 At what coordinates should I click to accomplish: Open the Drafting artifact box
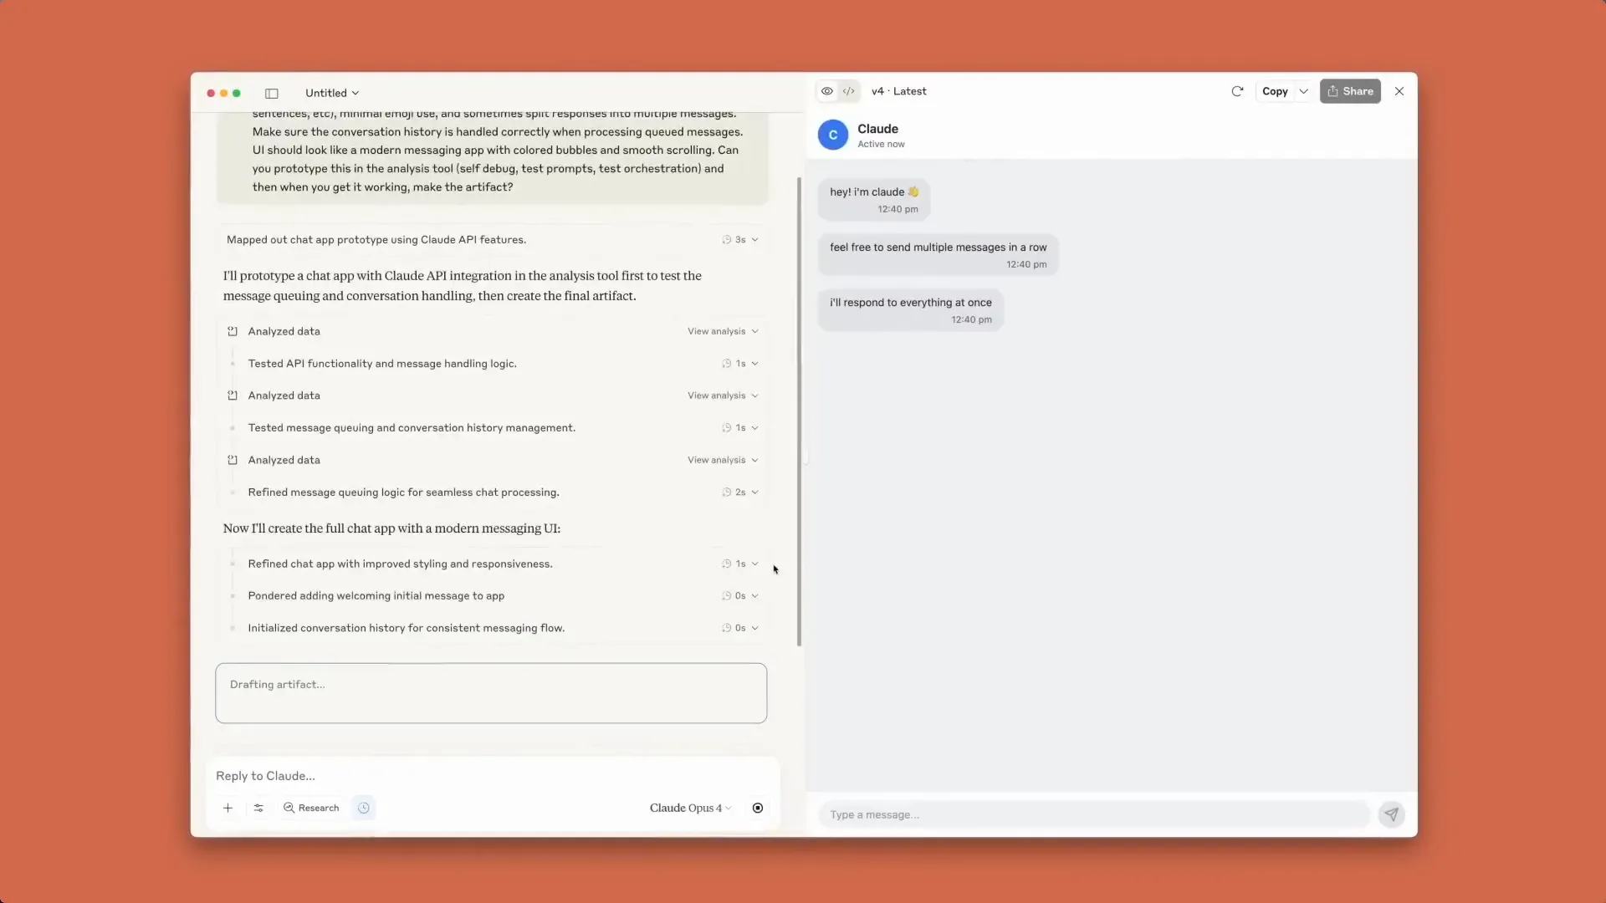pyautogui.click(x=491, y=693)
